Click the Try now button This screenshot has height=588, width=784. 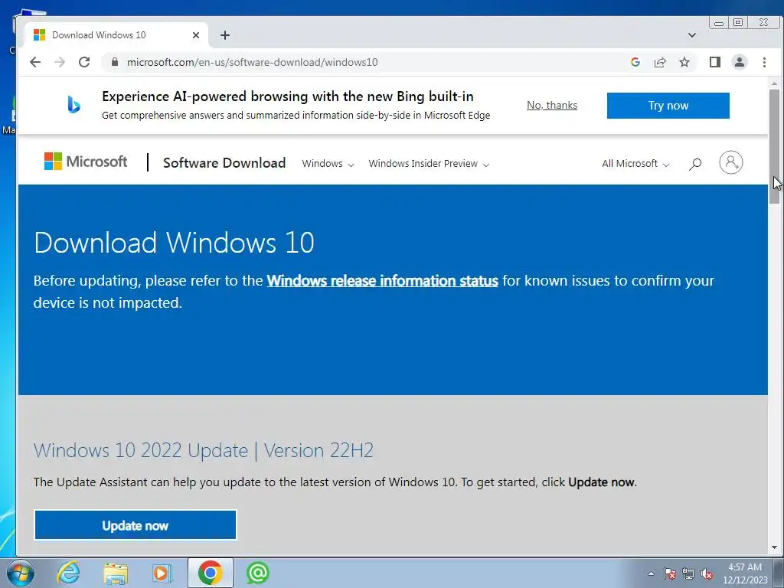point(668,106)
